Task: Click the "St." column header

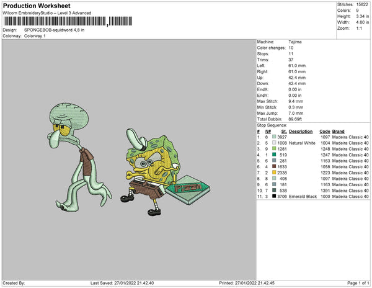Action: [284, 132]
